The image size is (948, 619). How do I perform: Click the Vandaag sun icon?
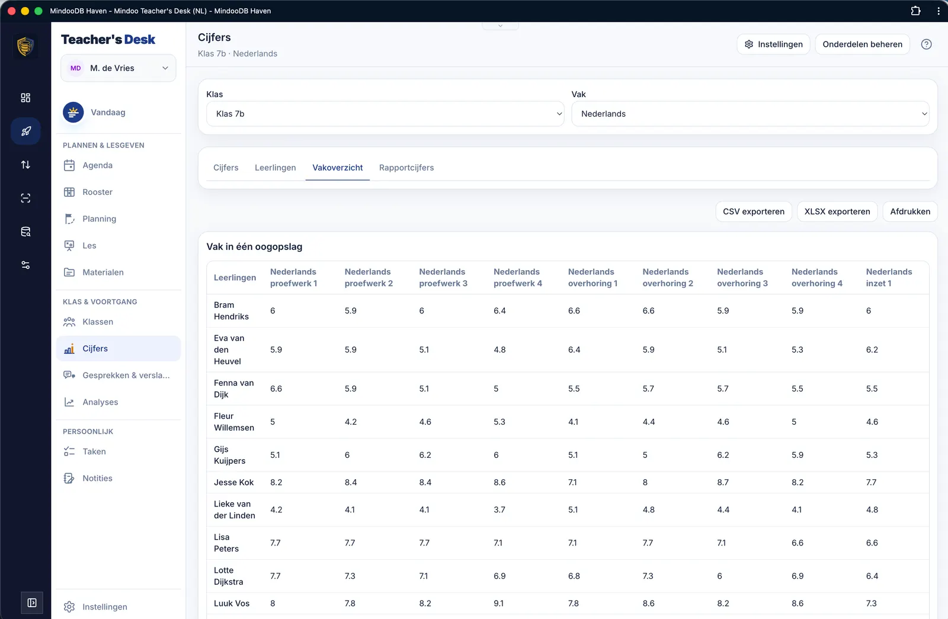point(73,113)
